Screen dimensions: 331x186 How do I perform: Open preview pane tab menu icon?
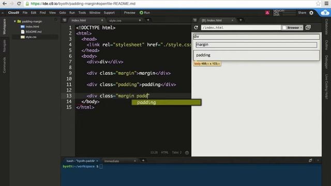(195, 20)
